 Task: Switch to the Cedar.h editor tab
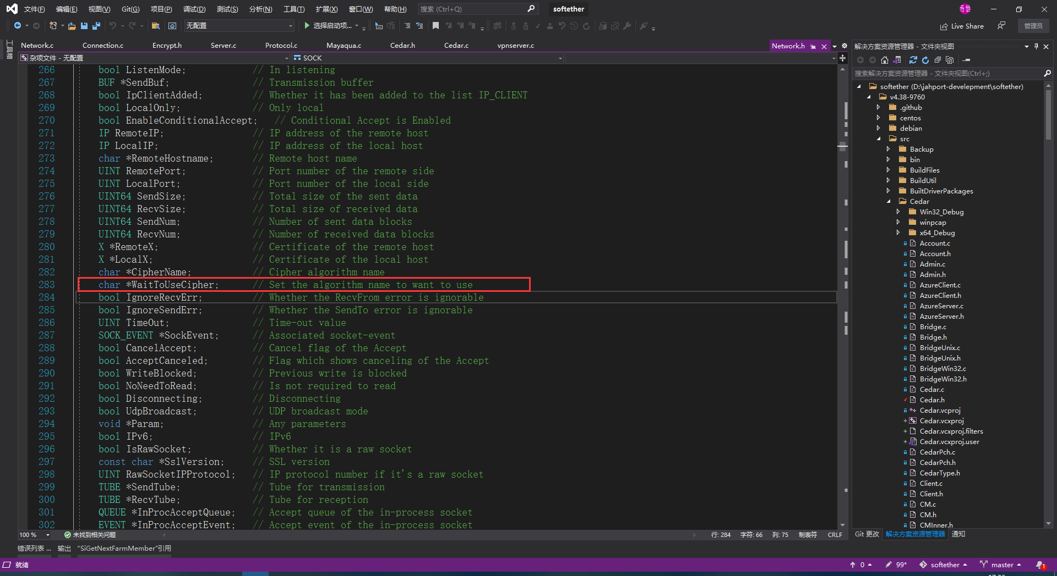tap(402, 45)
